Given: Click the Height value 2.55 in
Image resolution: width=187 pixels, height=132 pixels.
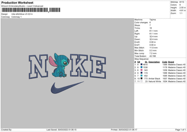Looking at the screenshot, I should (182, 7).
